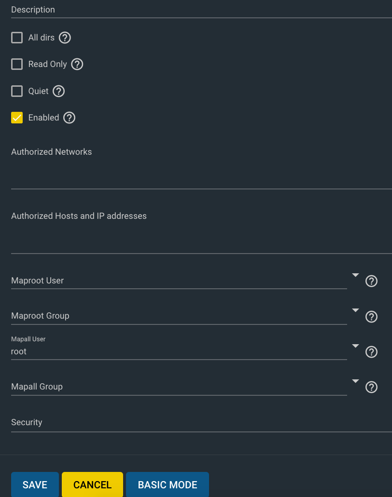Cancel editing with the Cancel button
Viewport: 392px width, 497px height.
click(x=92, y=484)
